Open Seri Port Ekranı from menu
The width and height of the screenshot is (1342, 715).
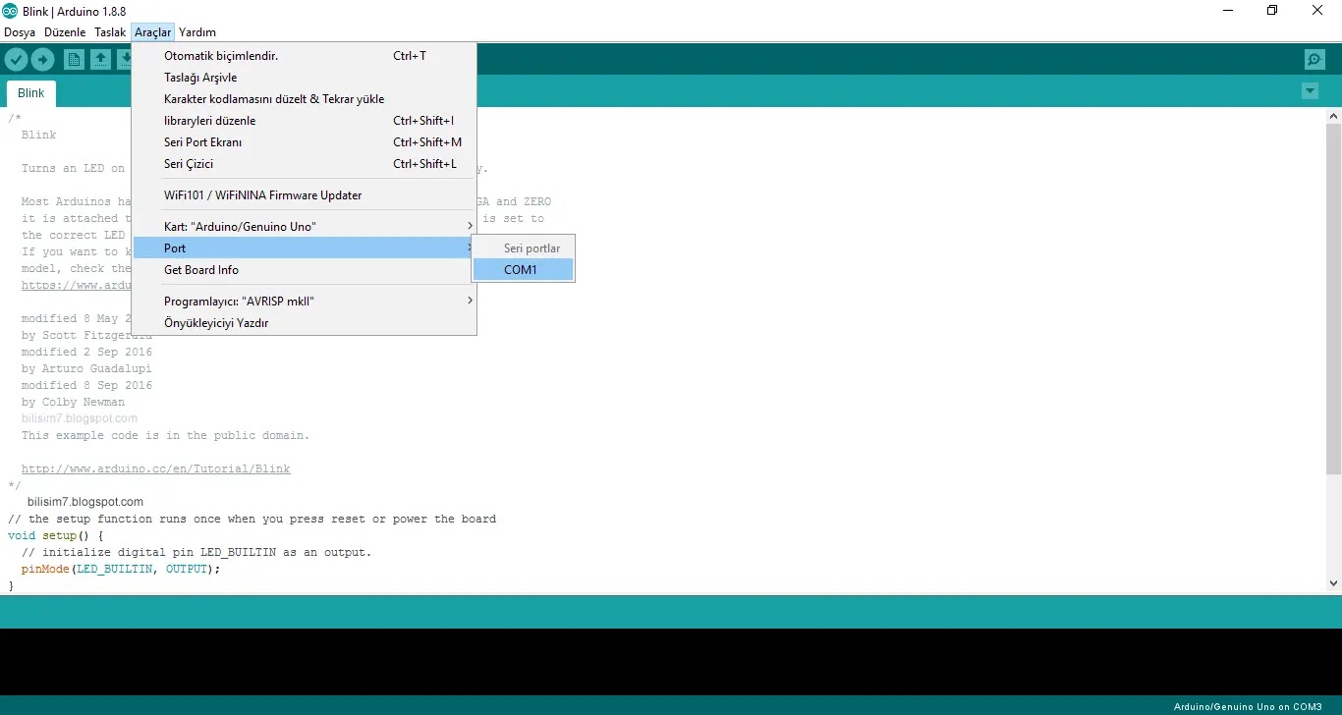305,142
